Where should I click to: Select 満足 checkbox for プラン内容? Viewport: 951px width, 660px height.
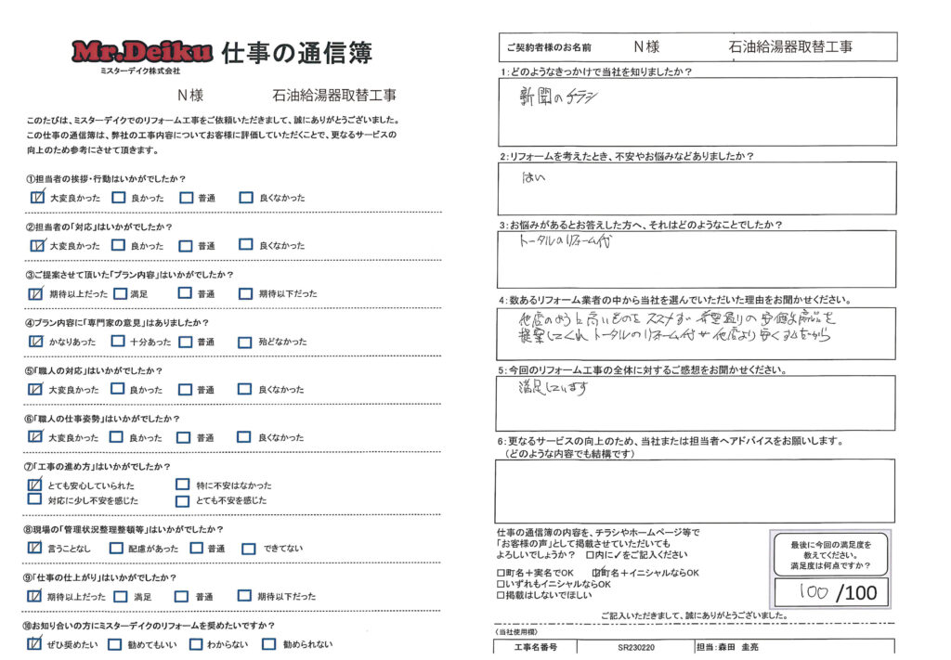118,293
